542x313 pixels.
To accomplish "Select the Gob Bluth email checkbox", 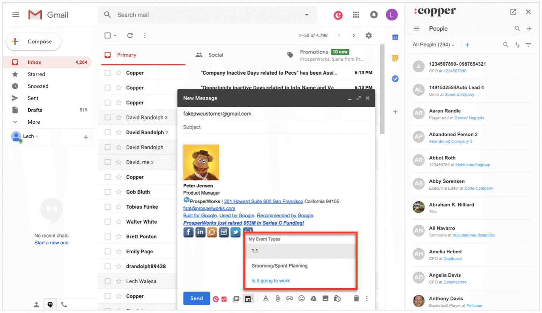I will click(x=108, y=192).
